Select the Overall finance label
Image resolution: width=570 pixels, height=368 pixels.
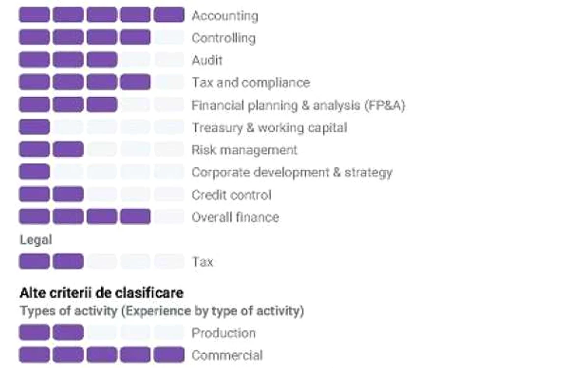pyautogui.click(x=235, y=217)
